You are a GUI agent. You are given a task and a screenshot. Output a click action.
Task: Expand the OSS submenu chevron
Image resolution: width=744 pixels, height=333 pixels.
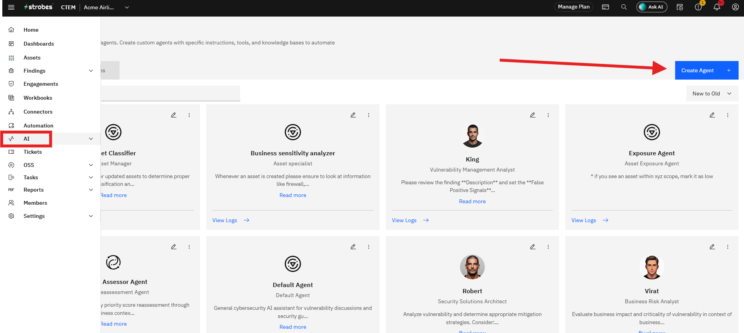click(x=91, y=165)
